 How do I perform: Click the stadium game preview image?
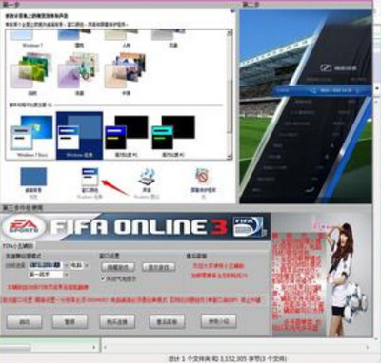[x=306, y=106]
